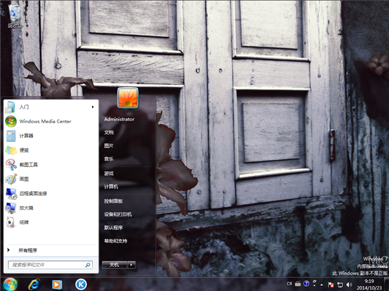Open 放大镜 (Magnifier) tool
This screenshot has height=291, width=389.
tap(26, 208)
